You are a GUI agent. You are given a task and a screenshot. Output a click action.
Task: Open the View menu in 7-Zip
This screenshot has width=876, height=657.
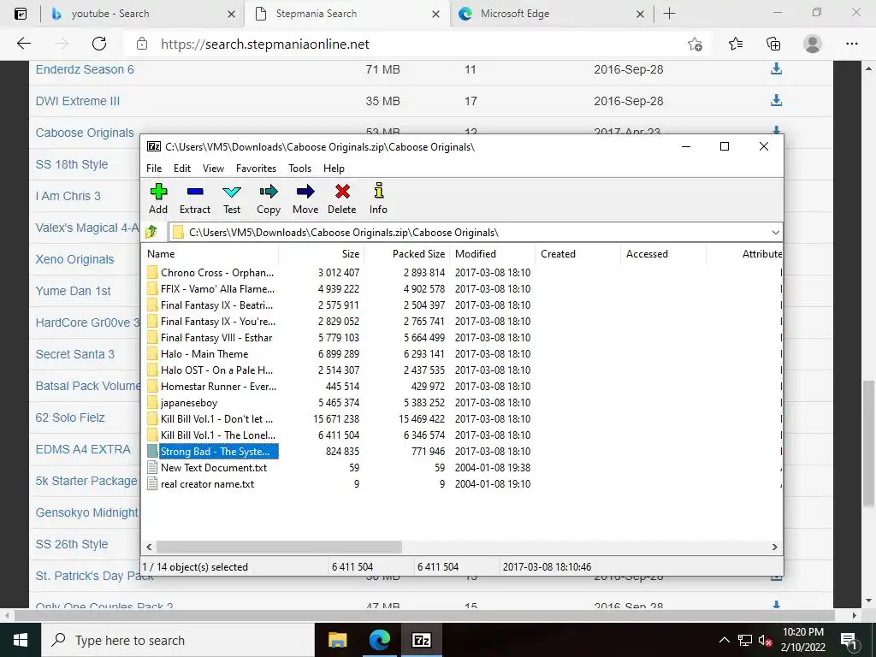[213, 169]
